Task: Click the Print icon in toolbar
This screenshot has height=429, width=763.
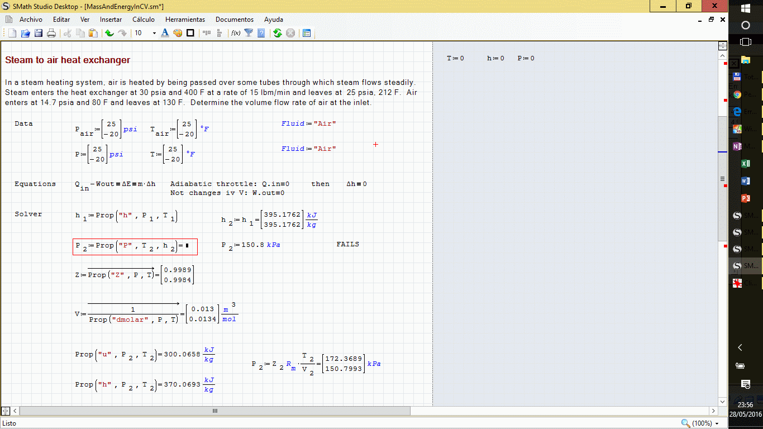Action: pyautogui.click(x=51, y=33)
